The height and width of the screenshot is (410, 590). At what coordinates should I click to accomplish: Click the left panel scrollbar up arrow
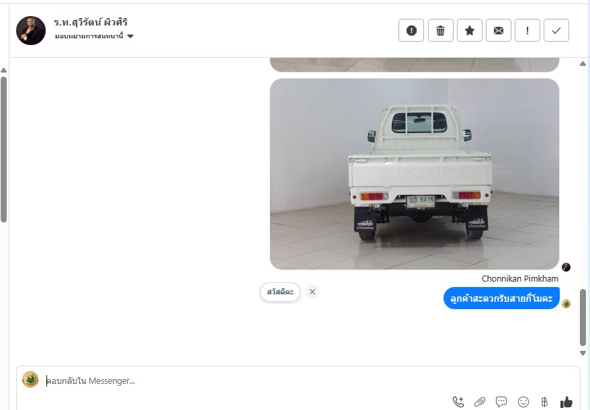click(x=4, y=71)
